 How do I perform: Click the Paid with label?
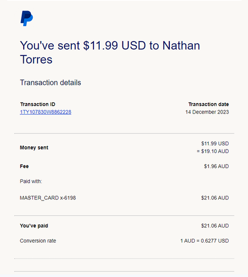pos(31,181)
